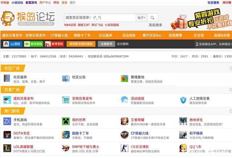Click the DNF地下城与勇士 icon
Viewport: 232px width, 158px height.
(66, 148)
